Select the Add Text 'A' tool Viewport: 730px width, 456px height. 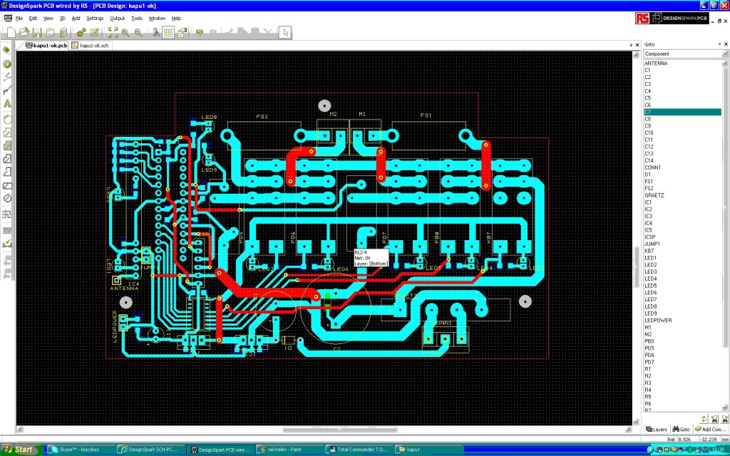(7, 103)
